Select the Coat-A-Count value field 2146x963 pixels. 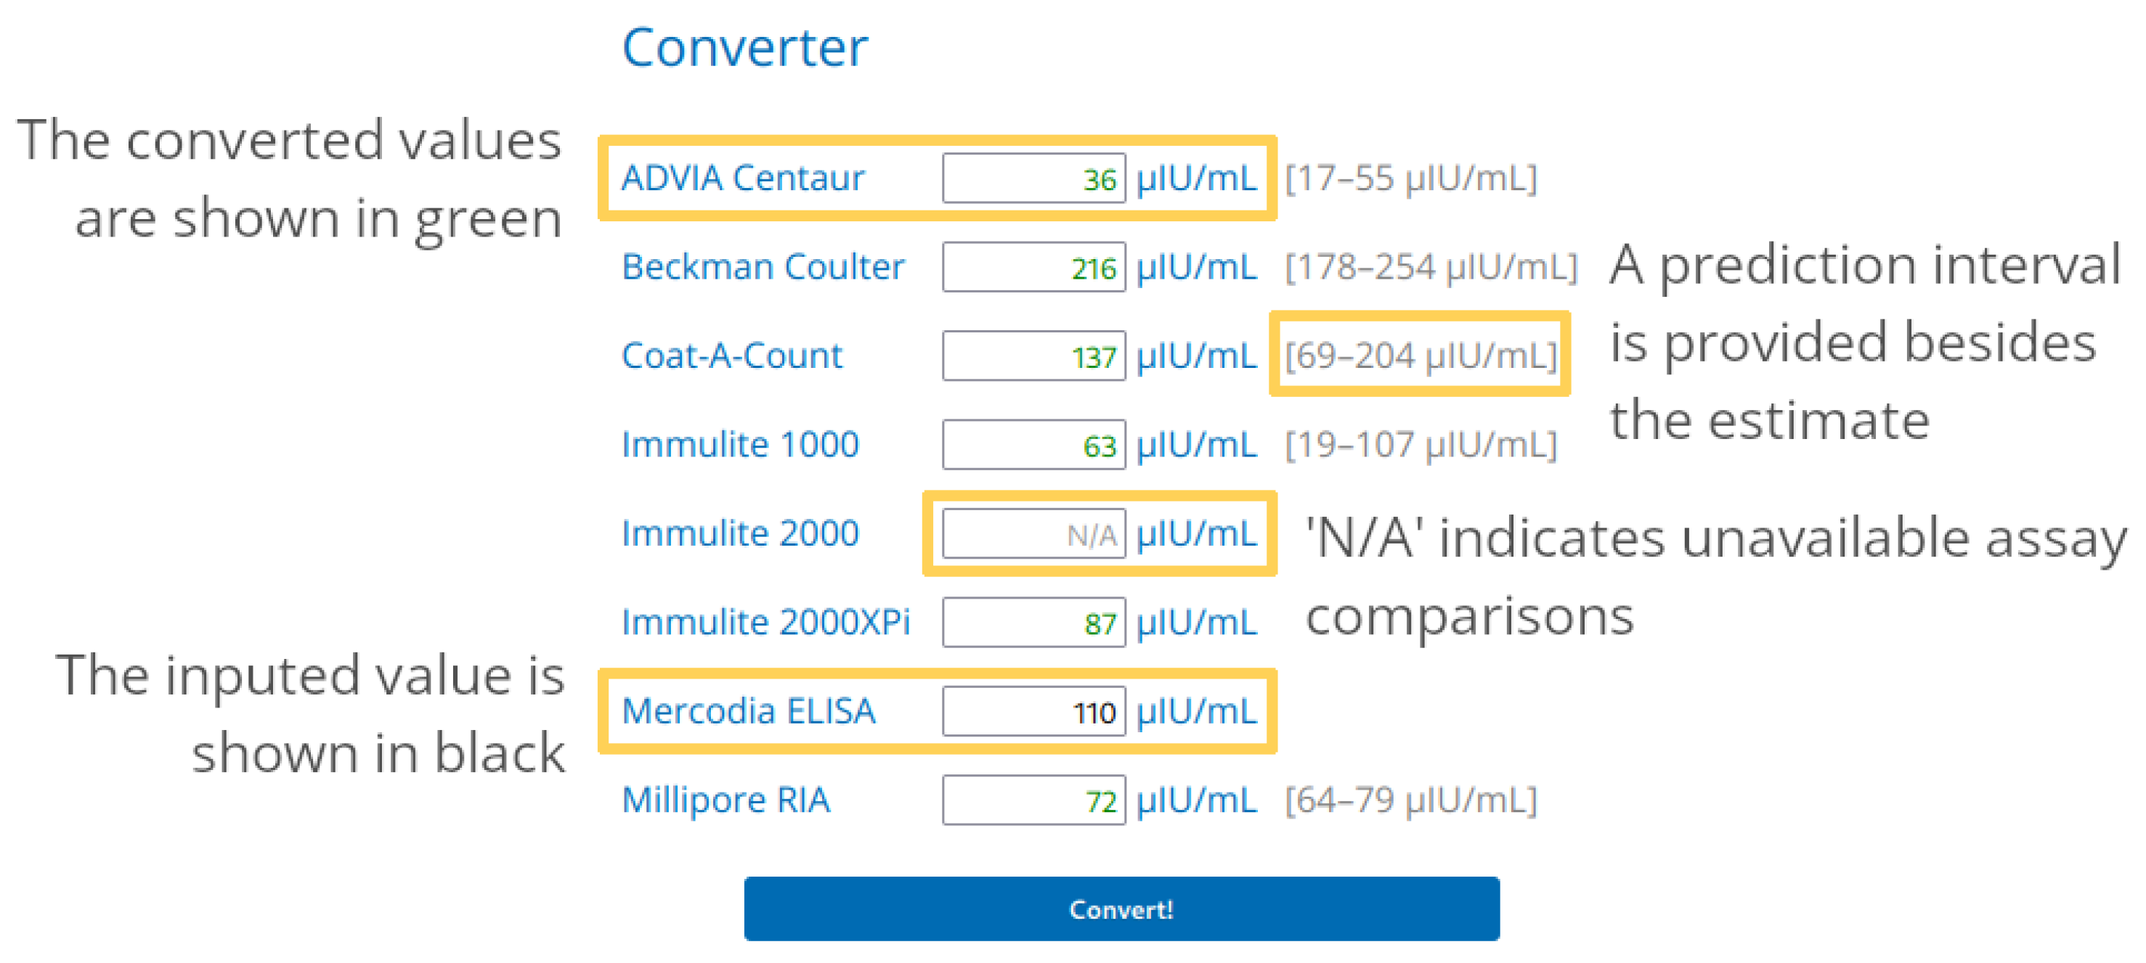click(1033, 356)
